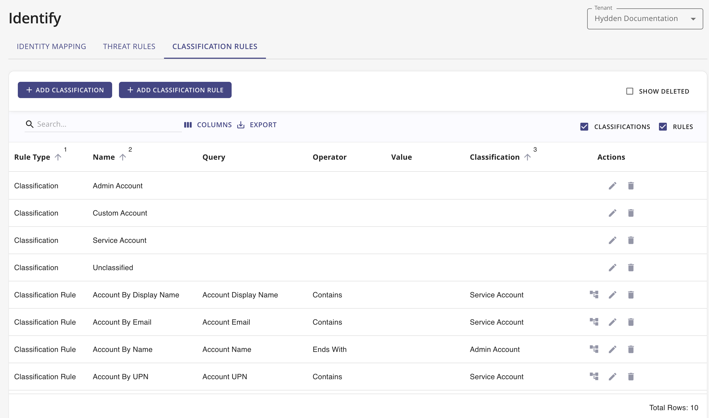
Task: Uncheck the Classifications filter checkbox
Action: (584, 127)
